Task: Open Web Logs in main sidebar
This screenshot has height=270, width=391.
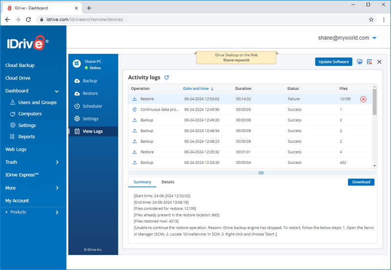Action: coord(16,150)
